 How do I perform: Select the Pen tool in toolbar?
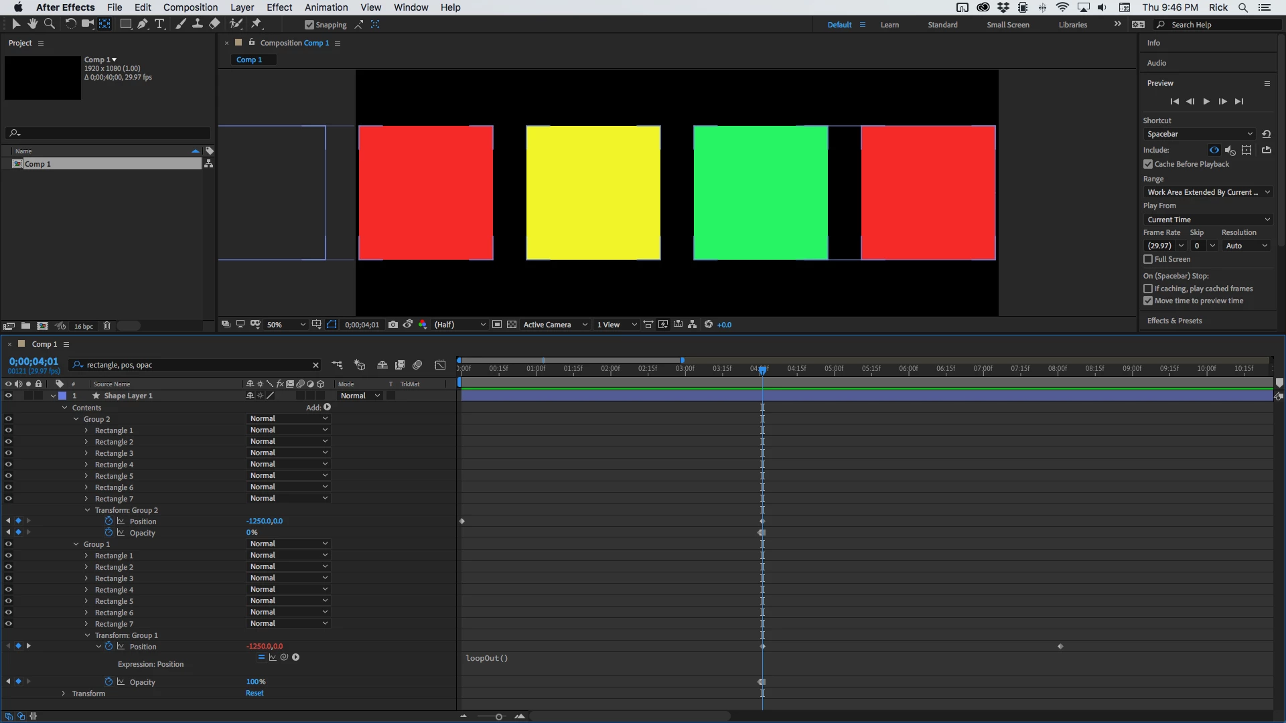142,24
